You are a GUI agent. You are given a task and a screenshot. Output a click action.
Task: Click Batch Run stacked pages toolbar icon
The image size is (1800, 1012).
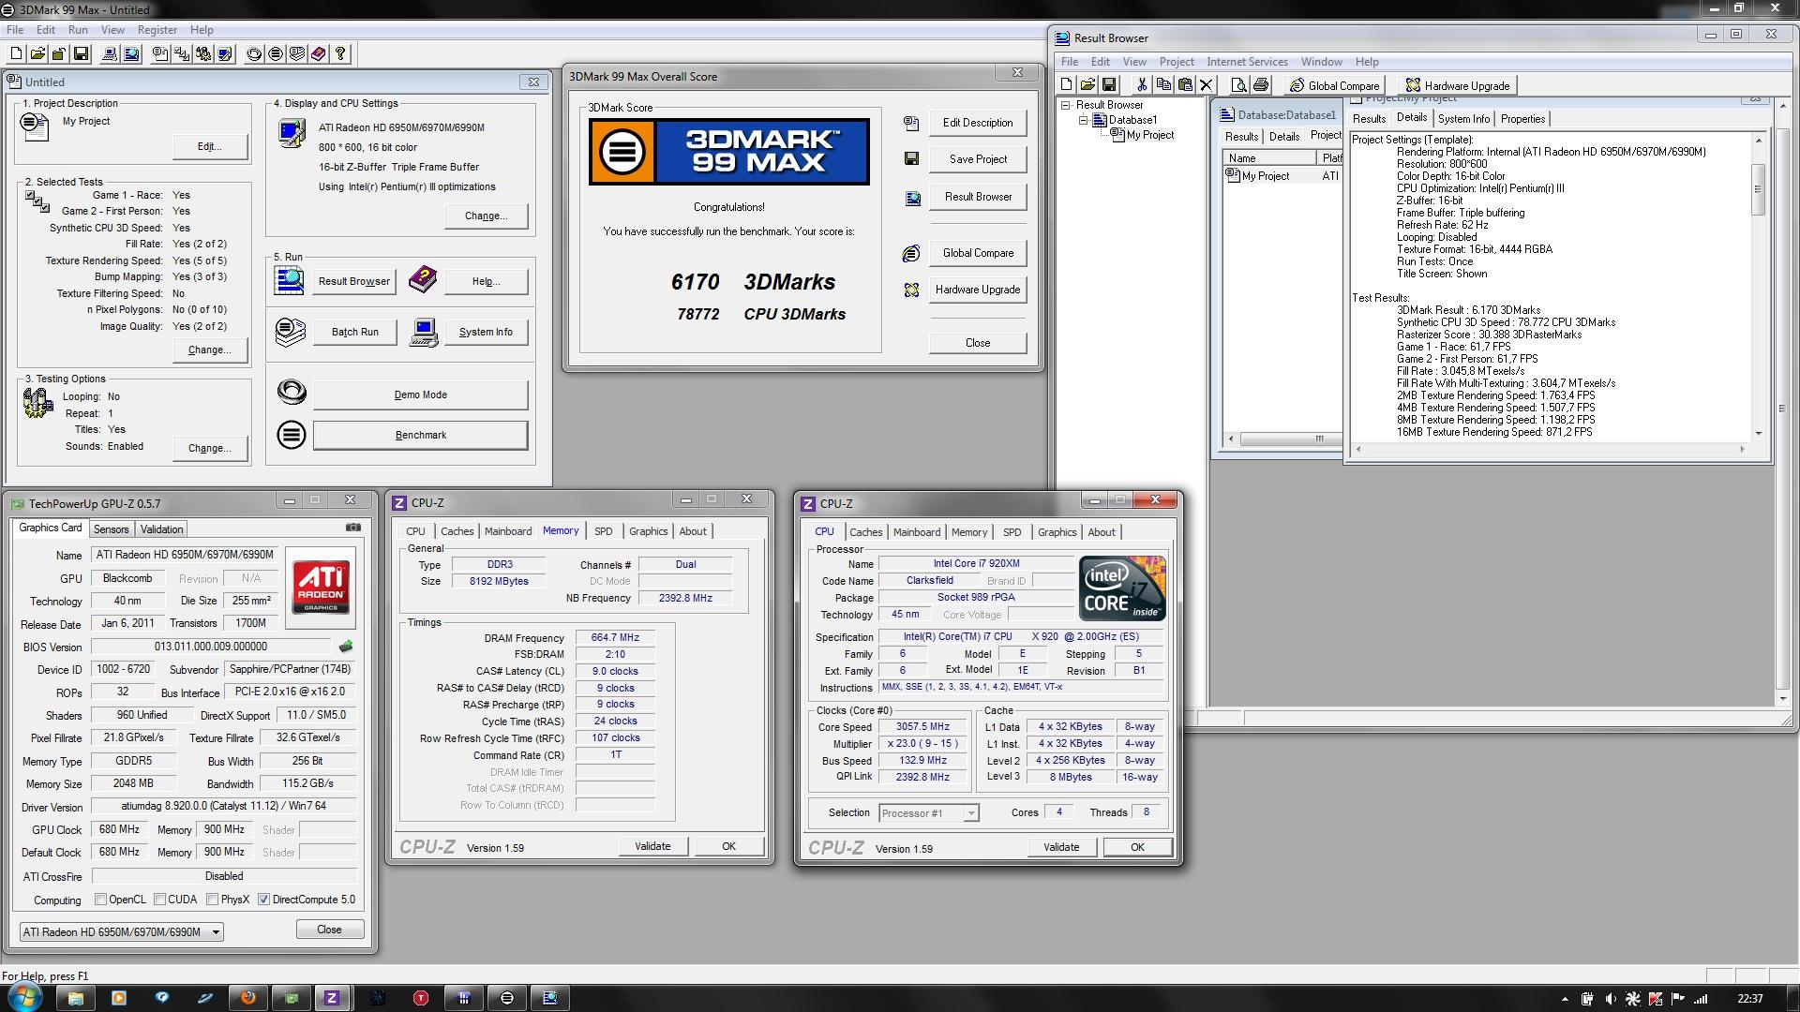pyautogui.click(x=297, y=53)
